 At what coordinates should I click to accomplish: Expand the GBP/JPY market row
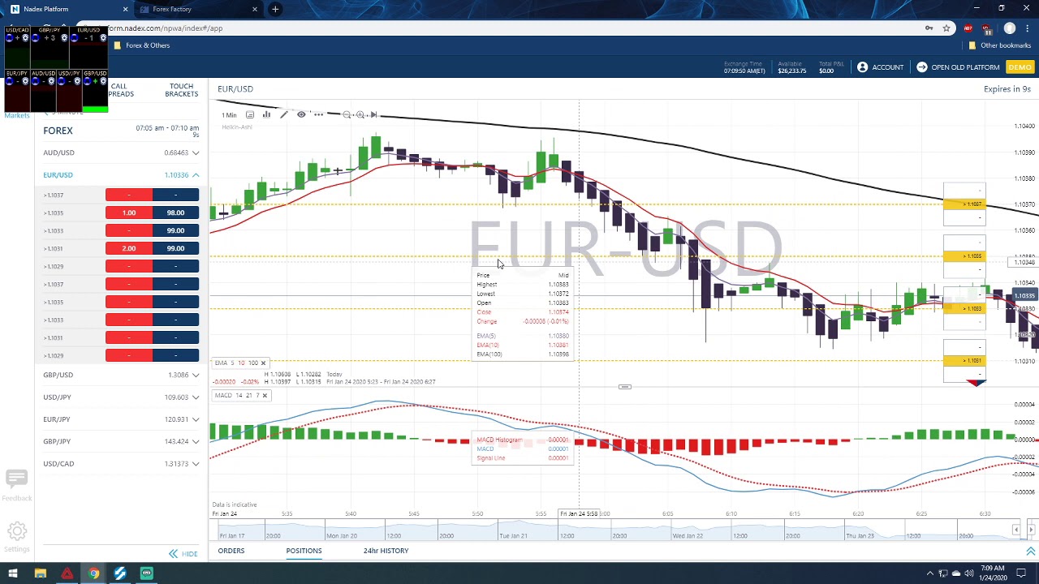pyautogui.click(x=121, y=441)
